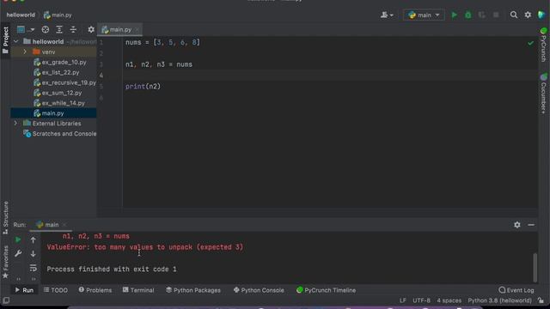Viewport: 550px width, 309px height.
Task: Open PyCrunch Timeline tool window
Action: coord(327,290)
